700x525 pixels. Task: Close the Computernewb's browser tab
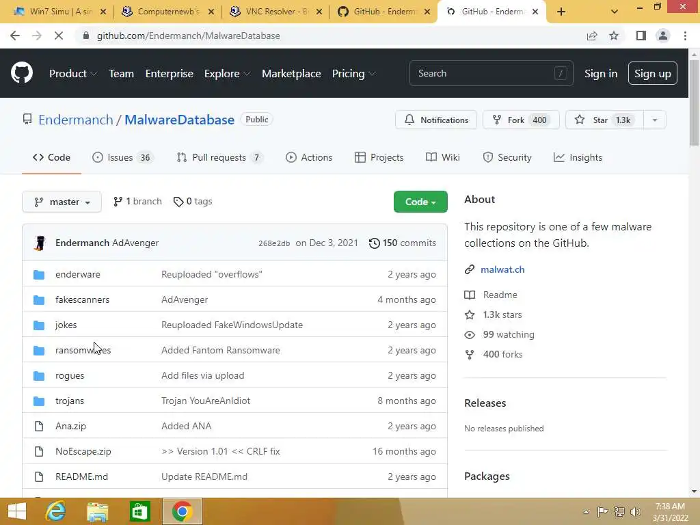click(x=211, y=12)
